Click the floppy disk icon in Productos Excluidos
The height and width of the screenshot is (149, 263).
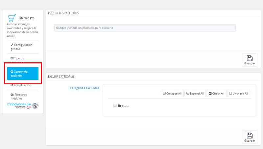250,58
